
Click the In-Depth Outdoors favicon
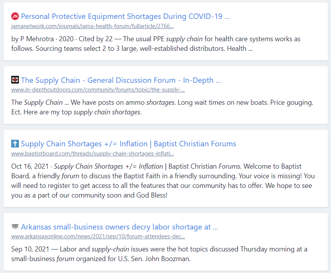pyautogui.click(x=15, y=80)
